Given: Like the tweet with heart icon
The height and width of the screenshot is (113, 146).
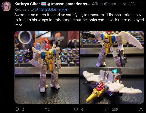Looking at the screenshot, I should coord(76,110).
